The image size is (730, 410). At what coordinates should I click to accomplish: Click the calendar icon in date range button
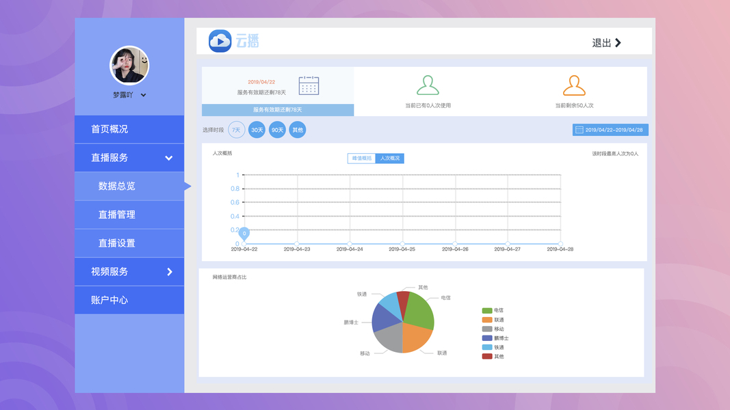(x=579, y=130)
